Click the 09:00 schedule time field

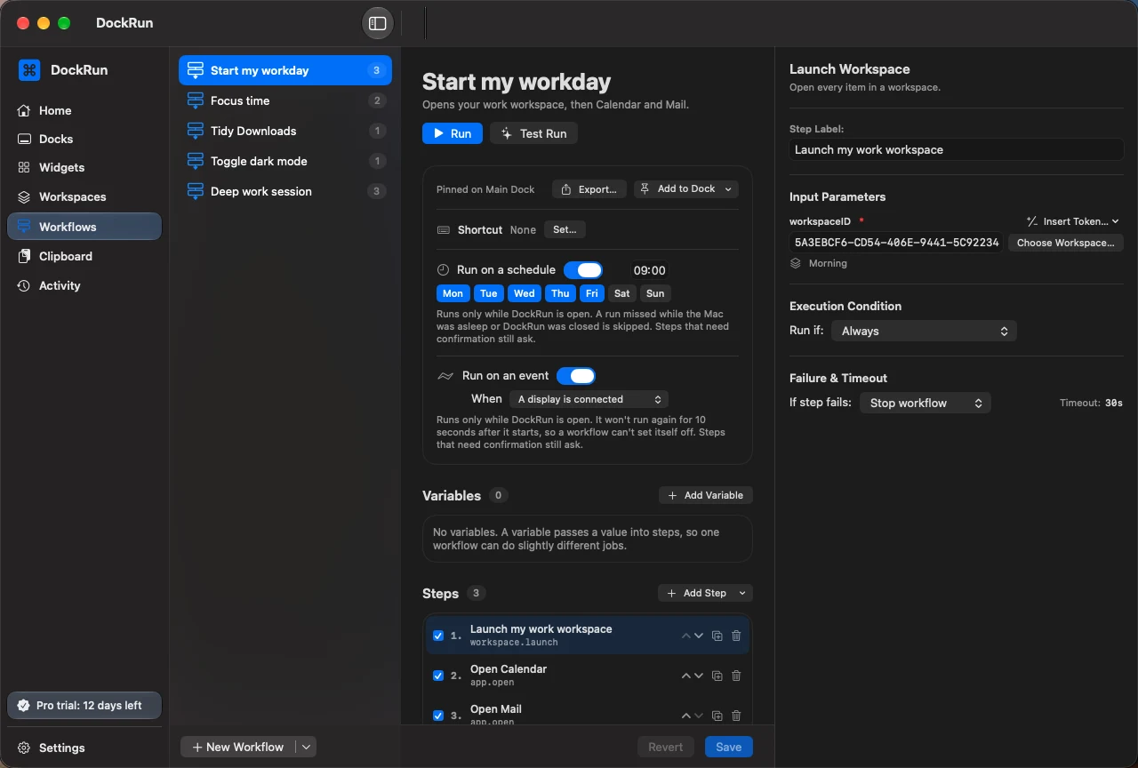(649, 270)
